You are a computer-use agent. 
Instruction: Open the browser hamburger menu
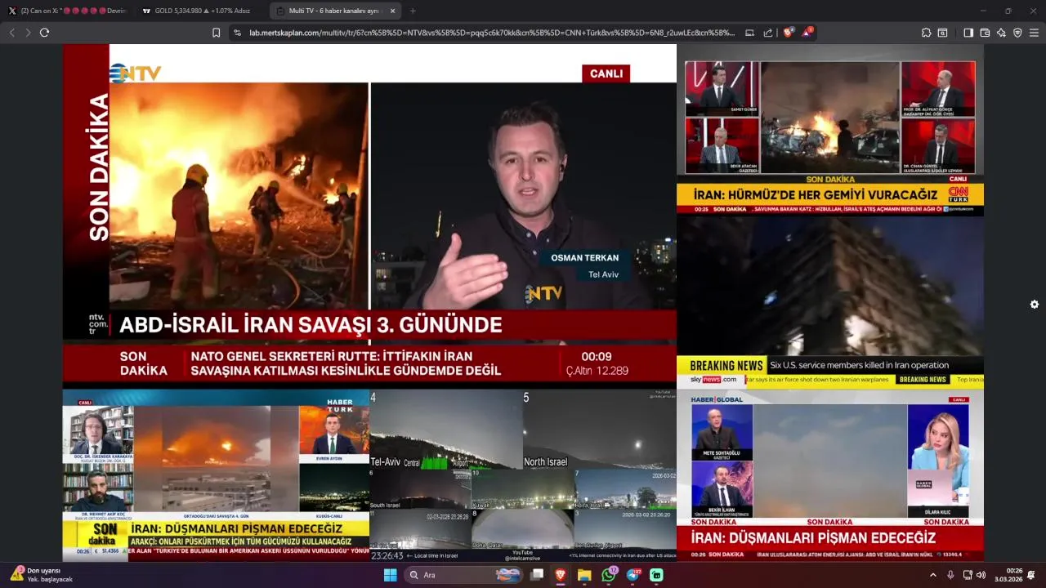[x=1034, y=33]
